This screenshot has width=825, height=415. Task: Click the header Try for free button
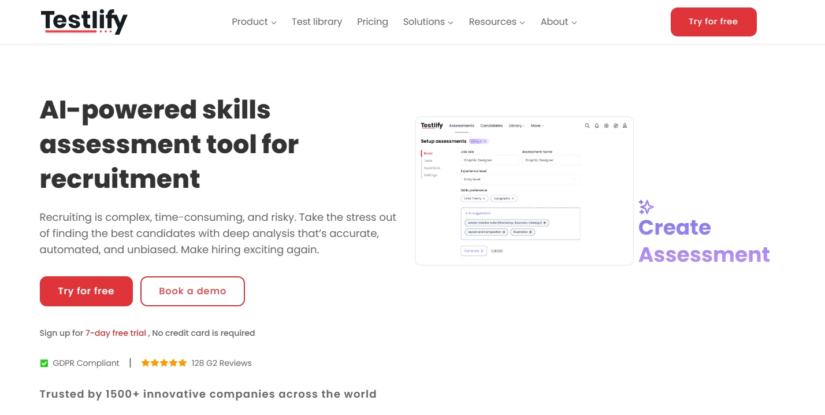(713, 22)
